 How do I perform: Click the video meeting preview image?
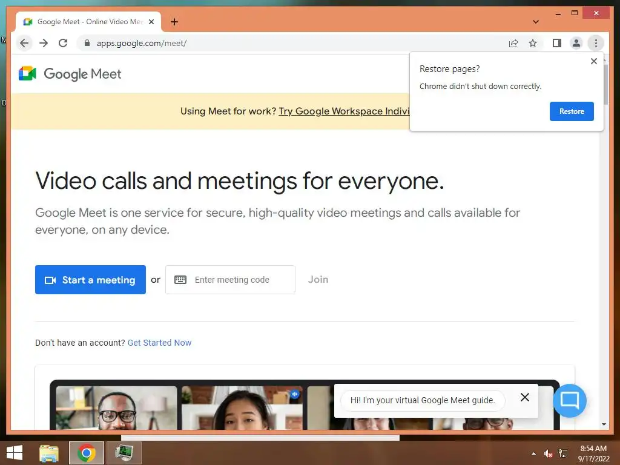[305, 405]
